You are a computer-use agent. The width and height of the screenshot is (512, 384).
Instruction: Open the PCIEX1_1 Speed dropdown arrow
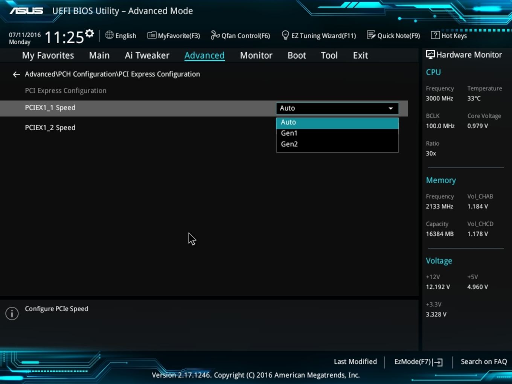391,108
